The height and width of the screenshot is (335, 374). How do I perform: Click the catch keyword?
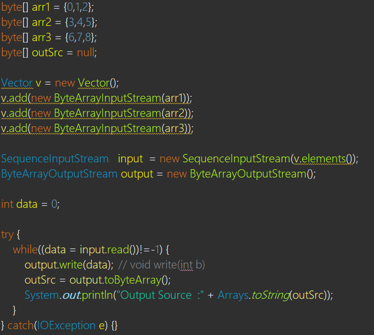tap(21, 326)
